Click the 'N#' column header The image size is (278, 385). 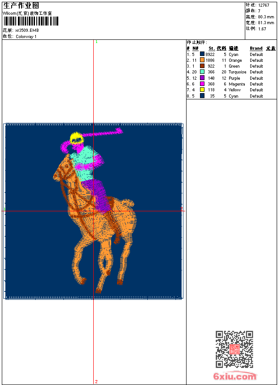point(195,48)
